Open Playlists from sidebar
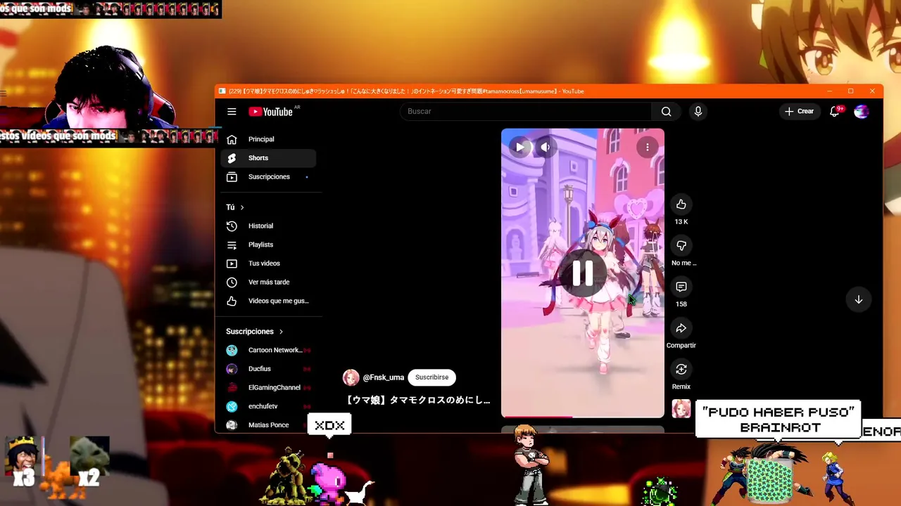Screen dimensions: 901x506 pyautogui.click(x=268, y=245)
